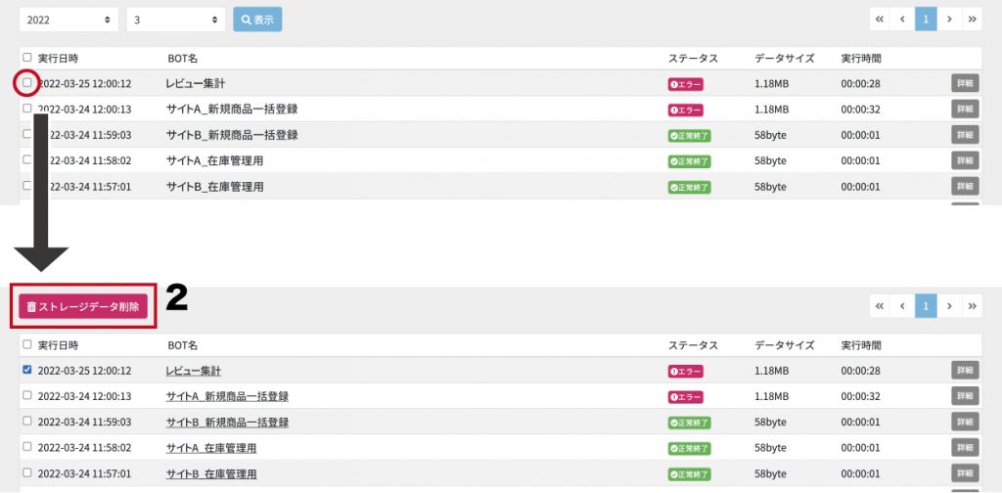The width and height of the screenshot is (1002, 493).
Task: Go to next page in bottom pagination
Action: (x=949, y=306)
